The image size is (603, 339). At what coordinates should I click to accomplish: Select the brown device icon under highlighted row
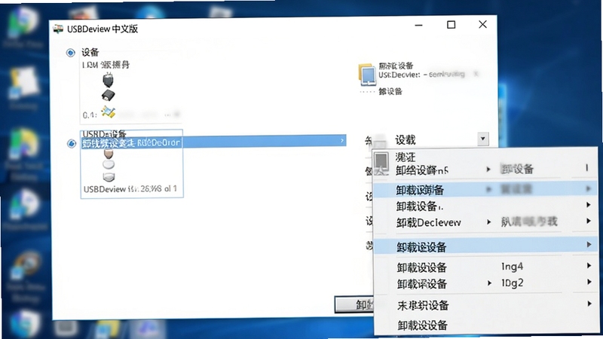(109, 154)
